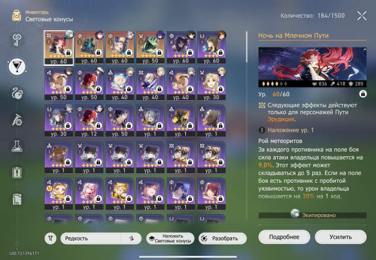Click Наложить Световые конусы button
This screenshot has height=260, width=376.
click(171, 239)
